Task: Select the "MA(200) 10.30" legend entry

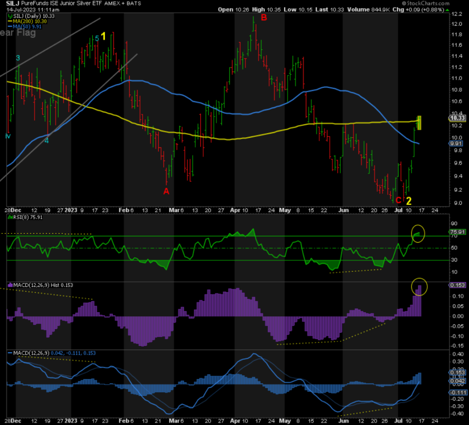Action: [x=28, y=21]
